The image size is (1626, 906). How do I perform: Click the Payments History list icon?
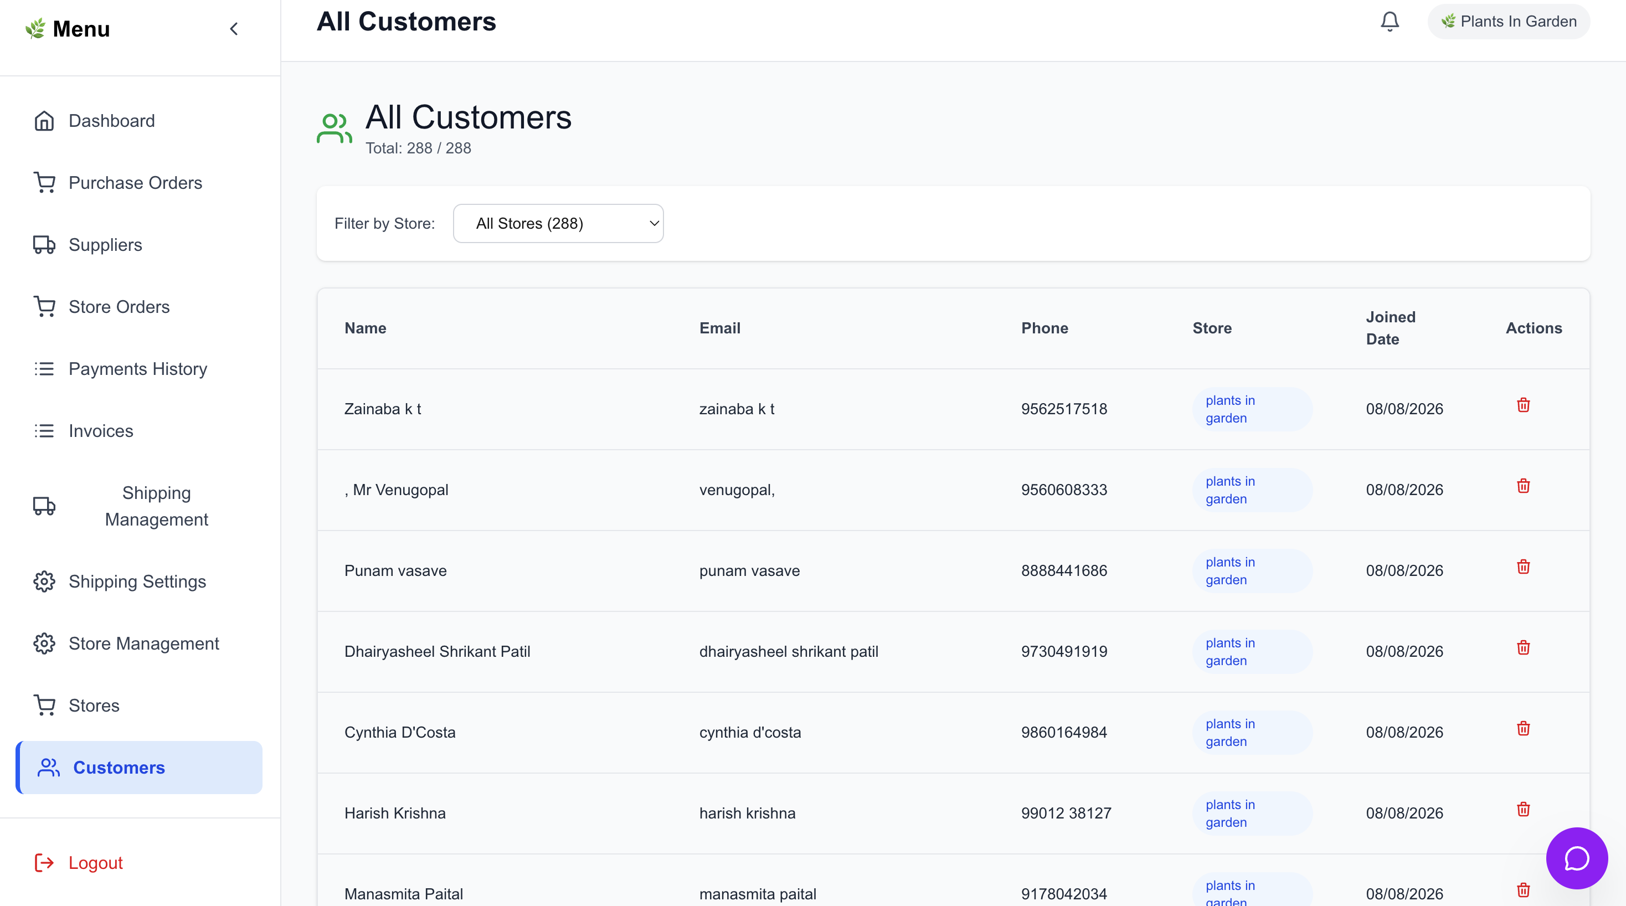click(44, 369)
